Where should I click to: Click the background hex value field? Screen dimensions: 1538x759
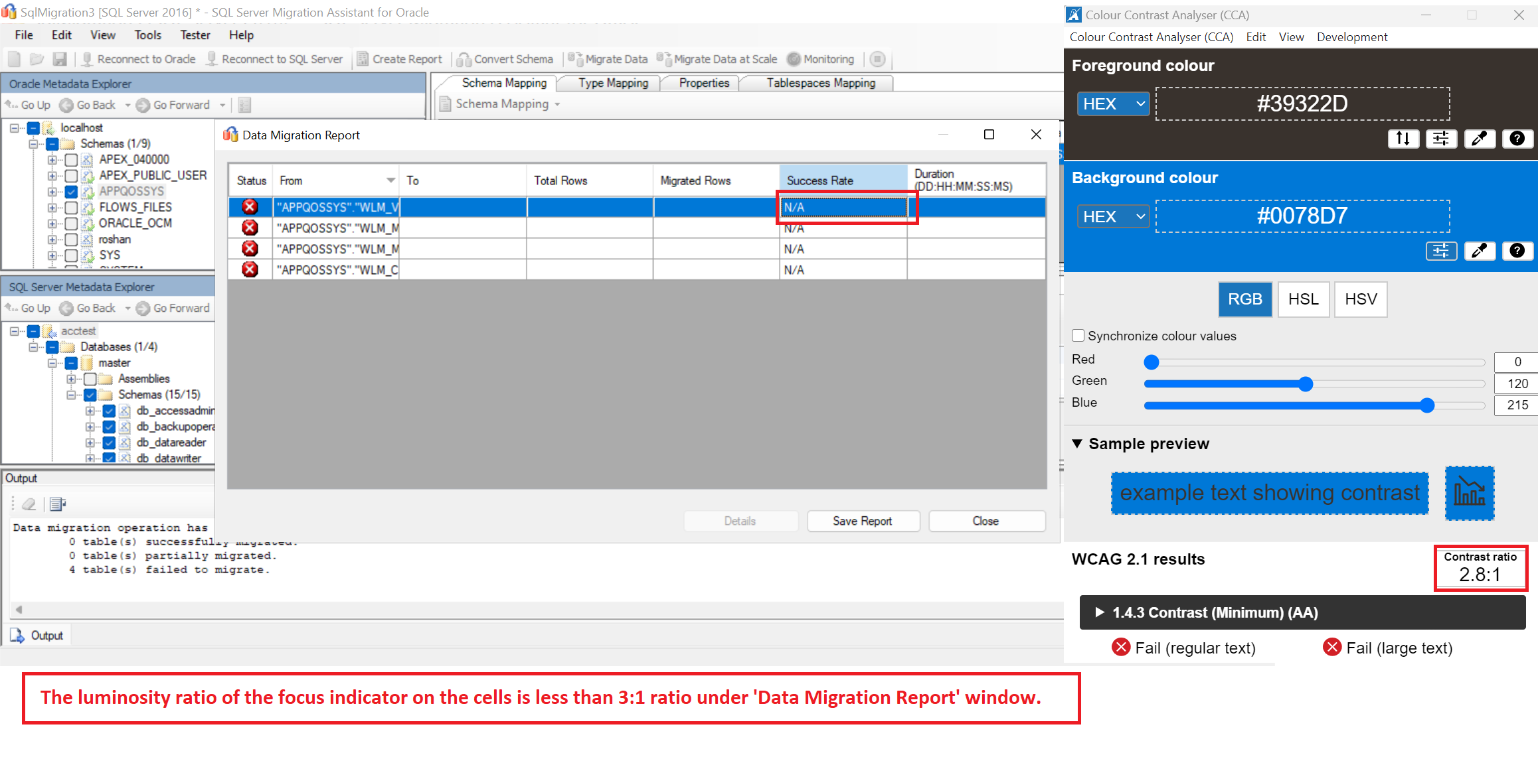[x=1302, y=216]
